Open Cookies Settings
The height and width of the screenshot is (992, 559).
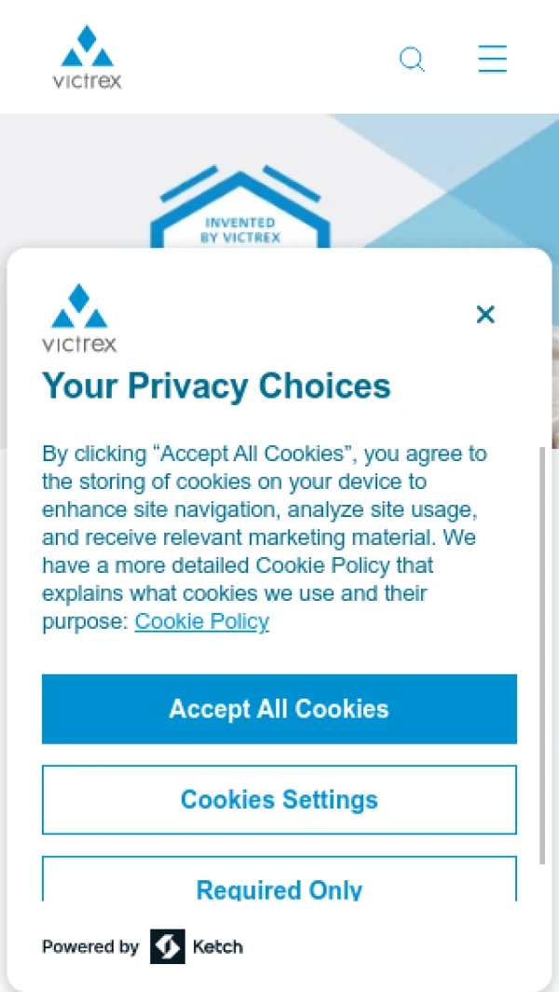pos(279,800)
